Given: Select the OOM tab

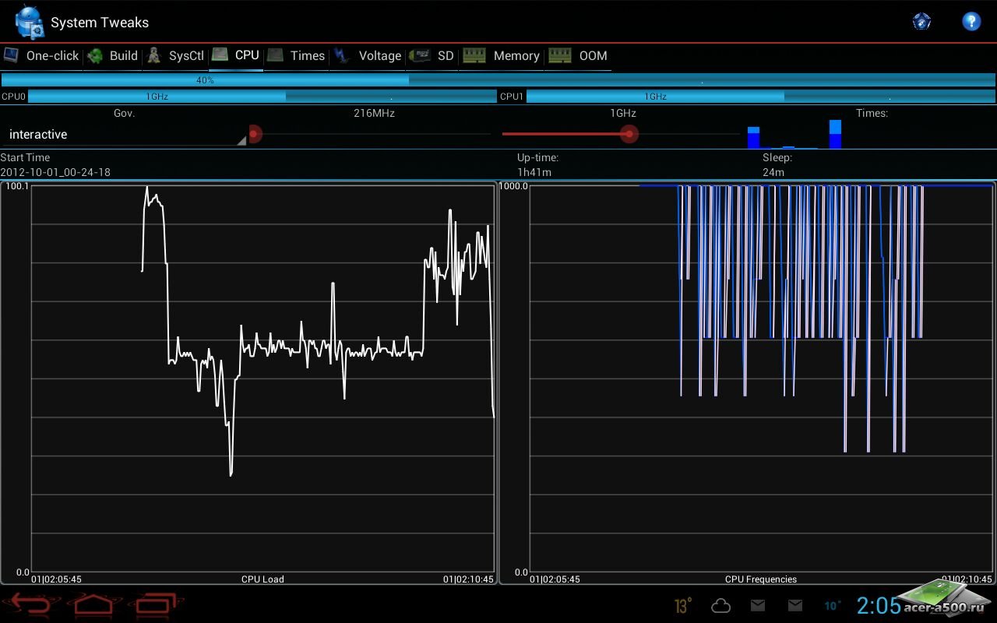Looking at the screenshot, I should (x=580, y=56).
